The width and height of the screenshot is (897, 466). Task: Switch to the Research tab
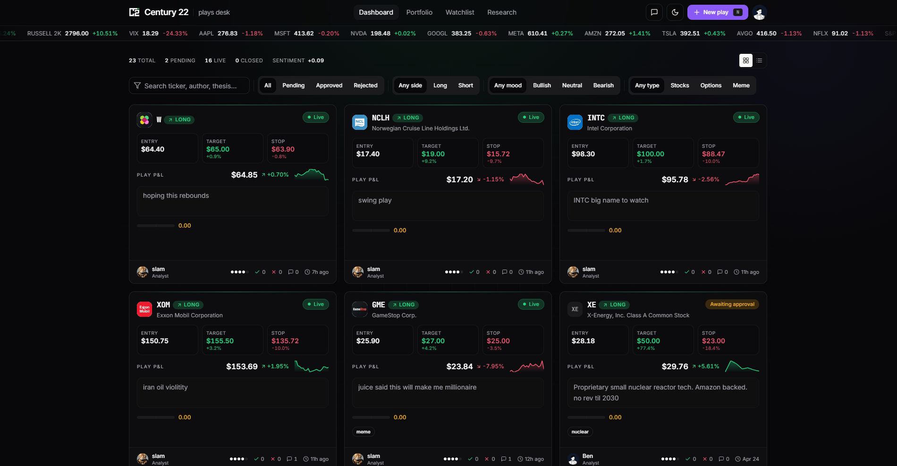502,12
